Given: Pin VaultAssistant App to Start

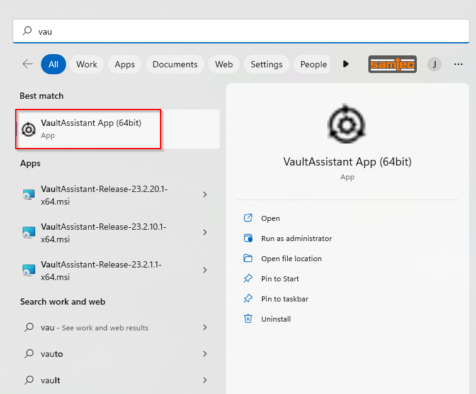Looking at the screenshot, I should click(280, 279).
